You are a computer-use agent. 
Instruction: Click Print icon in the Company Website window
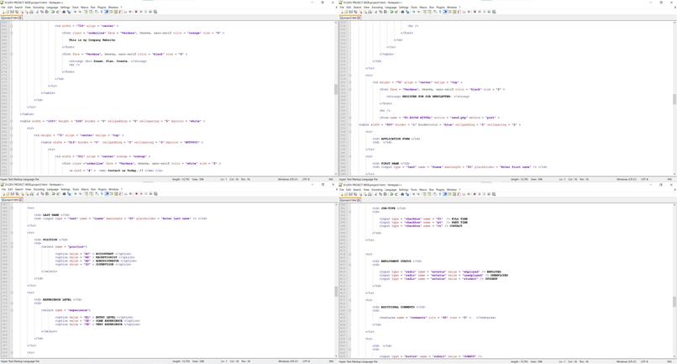click(31, 12)
